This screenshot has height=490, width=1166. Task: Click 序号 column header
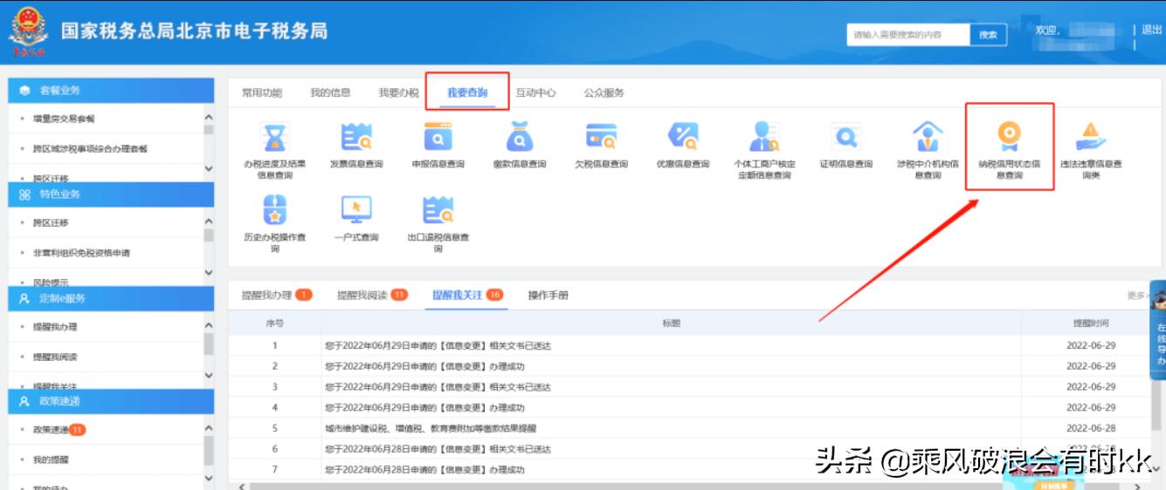[274, 323]
